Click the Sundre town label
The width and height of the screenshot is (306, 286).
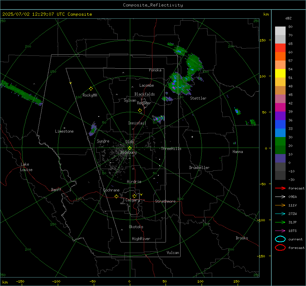103,141
